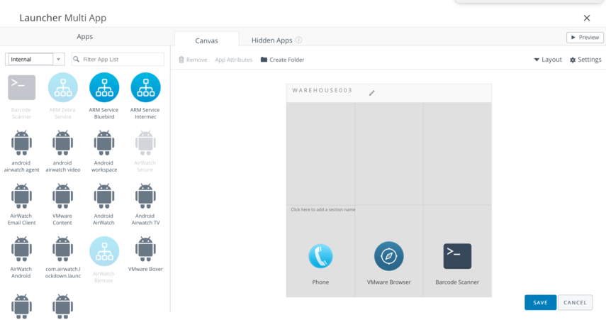The width and height of the screenshot is (606, 320).
Task: Click the Preview button
Action: pyautogui.click(x=585, y=38)
